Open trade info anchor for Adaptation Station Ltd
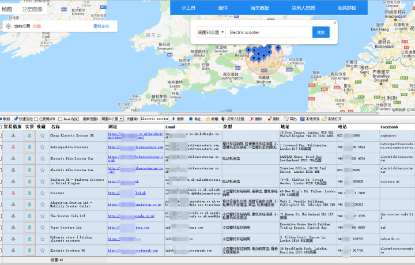Image resolution: width=415 pixels, height=265 pixels. [13, 205]
